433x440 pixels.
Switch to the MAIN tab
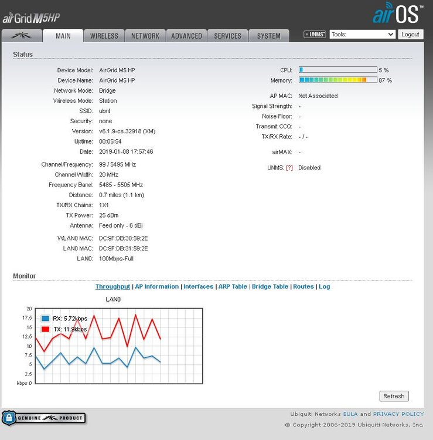pos(63,36)
